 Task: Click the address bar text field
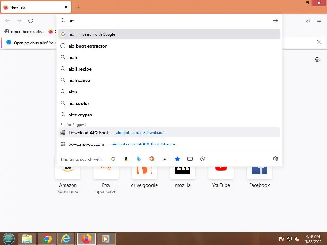[x=169, y=21]
